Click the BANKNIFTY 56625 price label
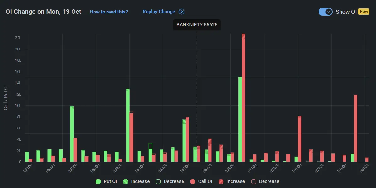Screen dimensions: 376x188 coord(197,25)
